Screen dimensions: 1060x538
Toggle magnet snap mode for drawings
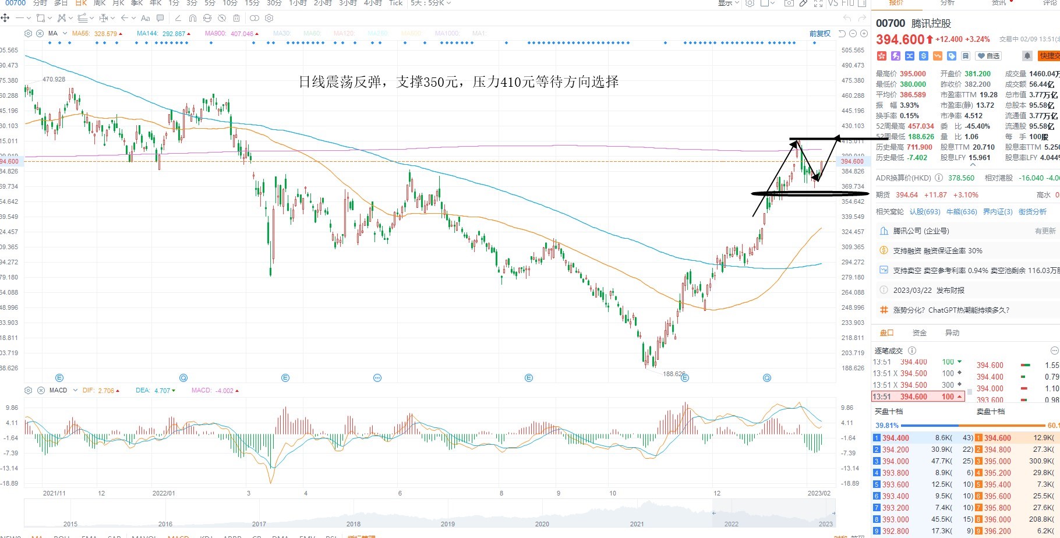pyautogui.click(x=193, y=18)
